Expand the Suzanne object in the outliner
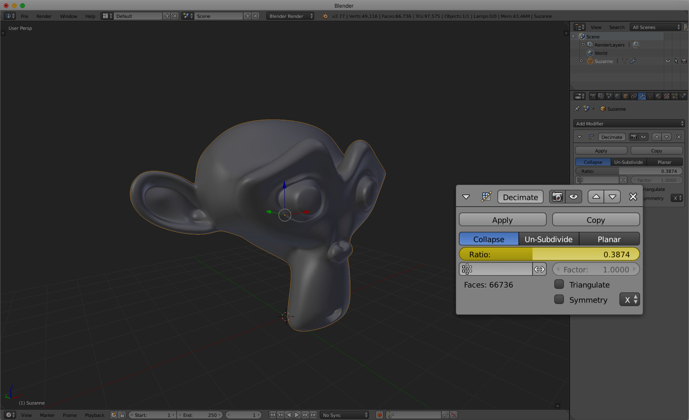 582,61
